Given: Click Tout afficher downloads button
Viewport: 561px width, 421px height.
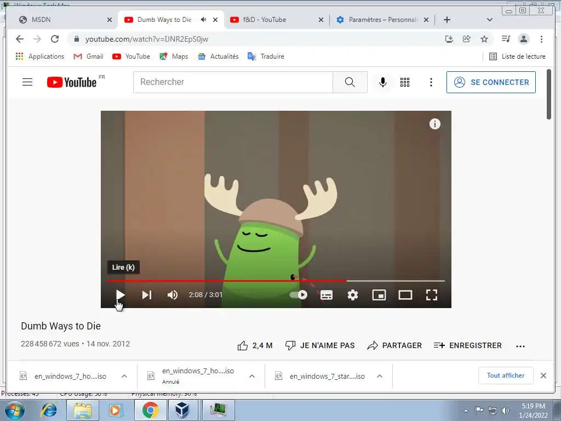Looking at the screenshot, I should [506, 376].
